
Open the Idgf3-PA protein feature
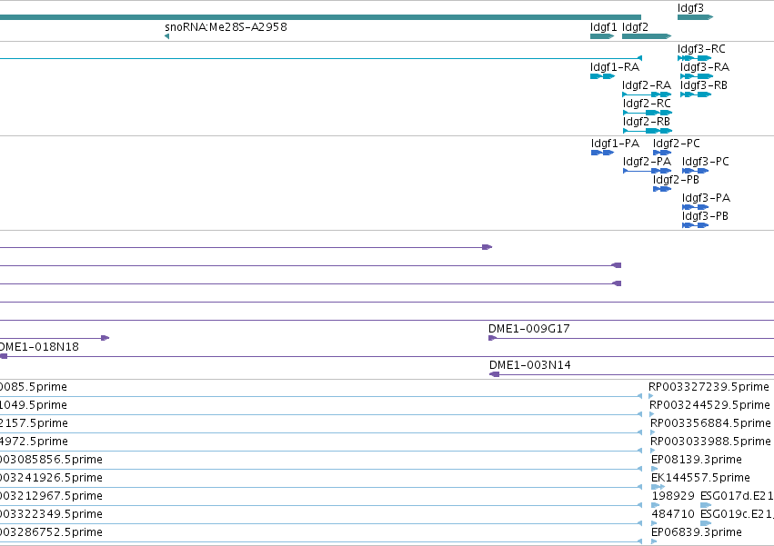tap(695, 207)
